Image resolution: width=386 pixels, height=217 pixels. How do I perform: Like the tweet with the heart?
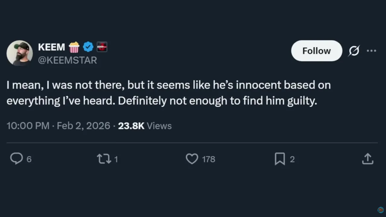point(192,159)
